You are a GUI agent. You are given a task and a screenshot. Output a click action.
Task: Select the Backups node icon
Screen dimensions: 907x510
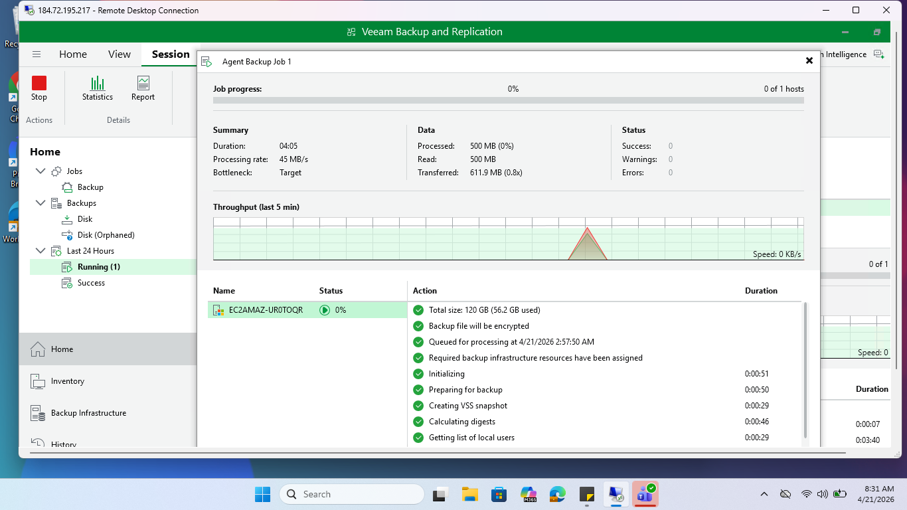pyautogui.click(x=56, y=203)
